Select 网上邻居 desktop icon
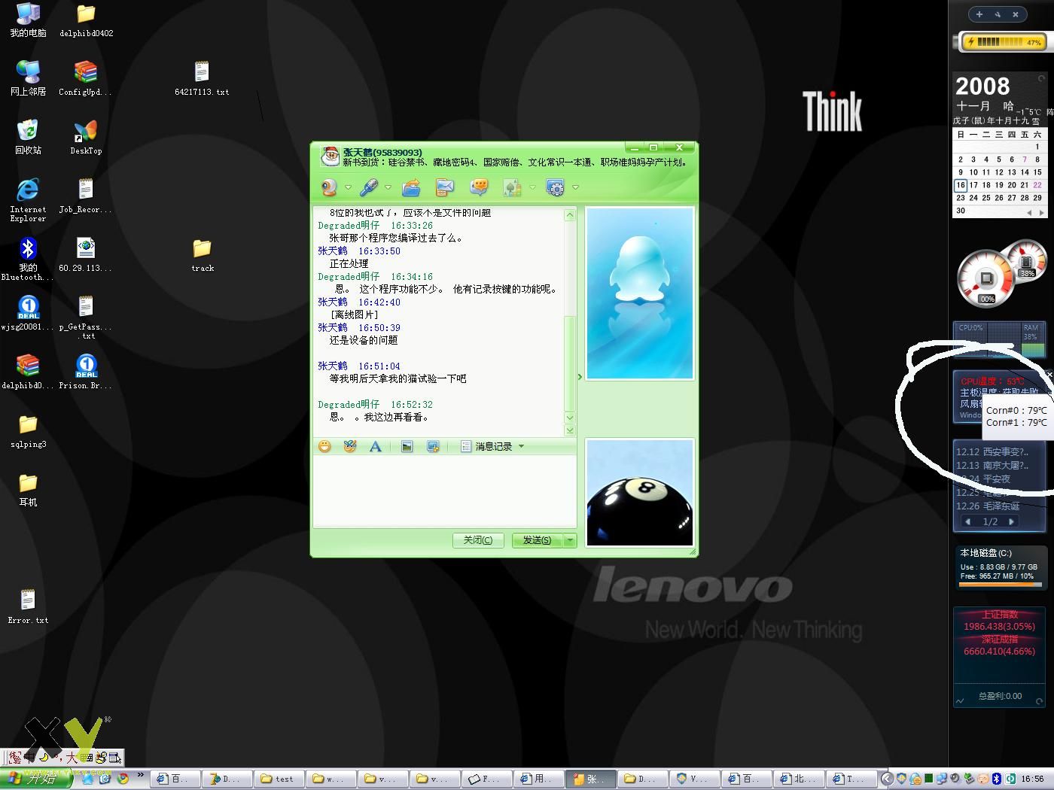The height and width of the screenshot is (790, 1054). coord(28,78)
